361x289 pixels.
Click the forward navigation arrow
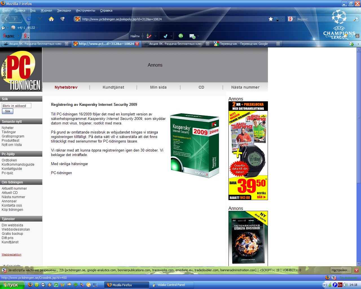point(15,19)
